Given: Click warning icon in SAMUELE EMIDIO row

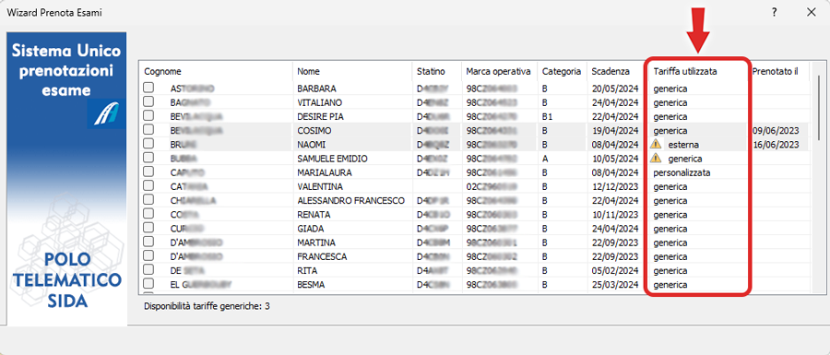Looking at the screenshot, I should pos(657,159).
